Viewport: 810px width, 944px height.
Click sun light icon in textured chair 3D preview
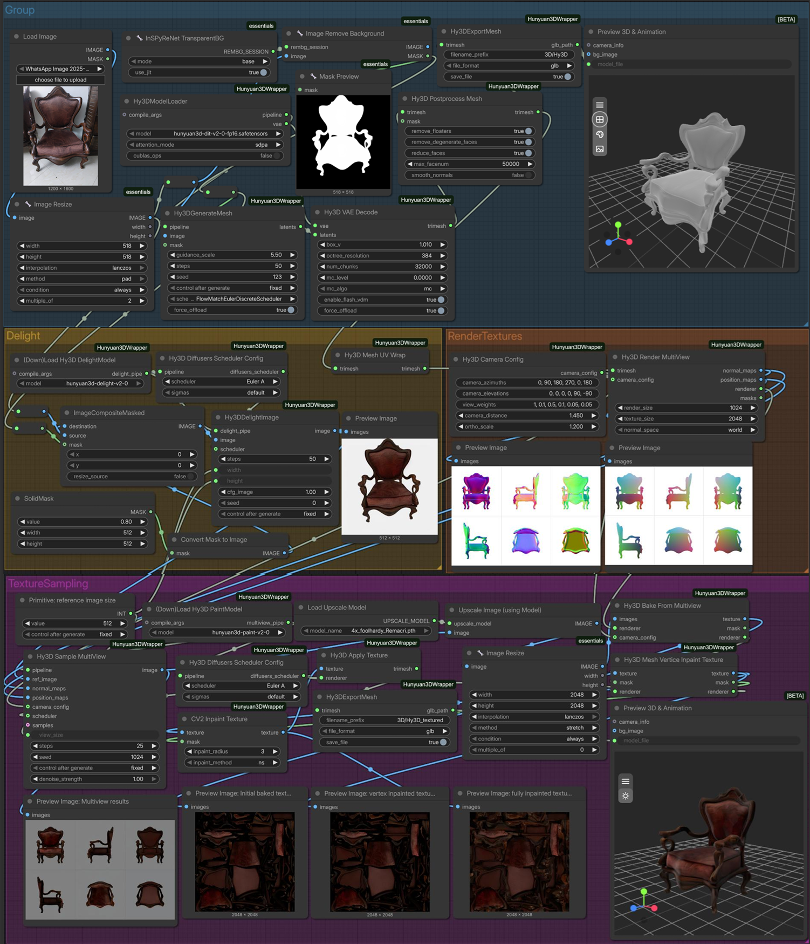pos(625,796)
